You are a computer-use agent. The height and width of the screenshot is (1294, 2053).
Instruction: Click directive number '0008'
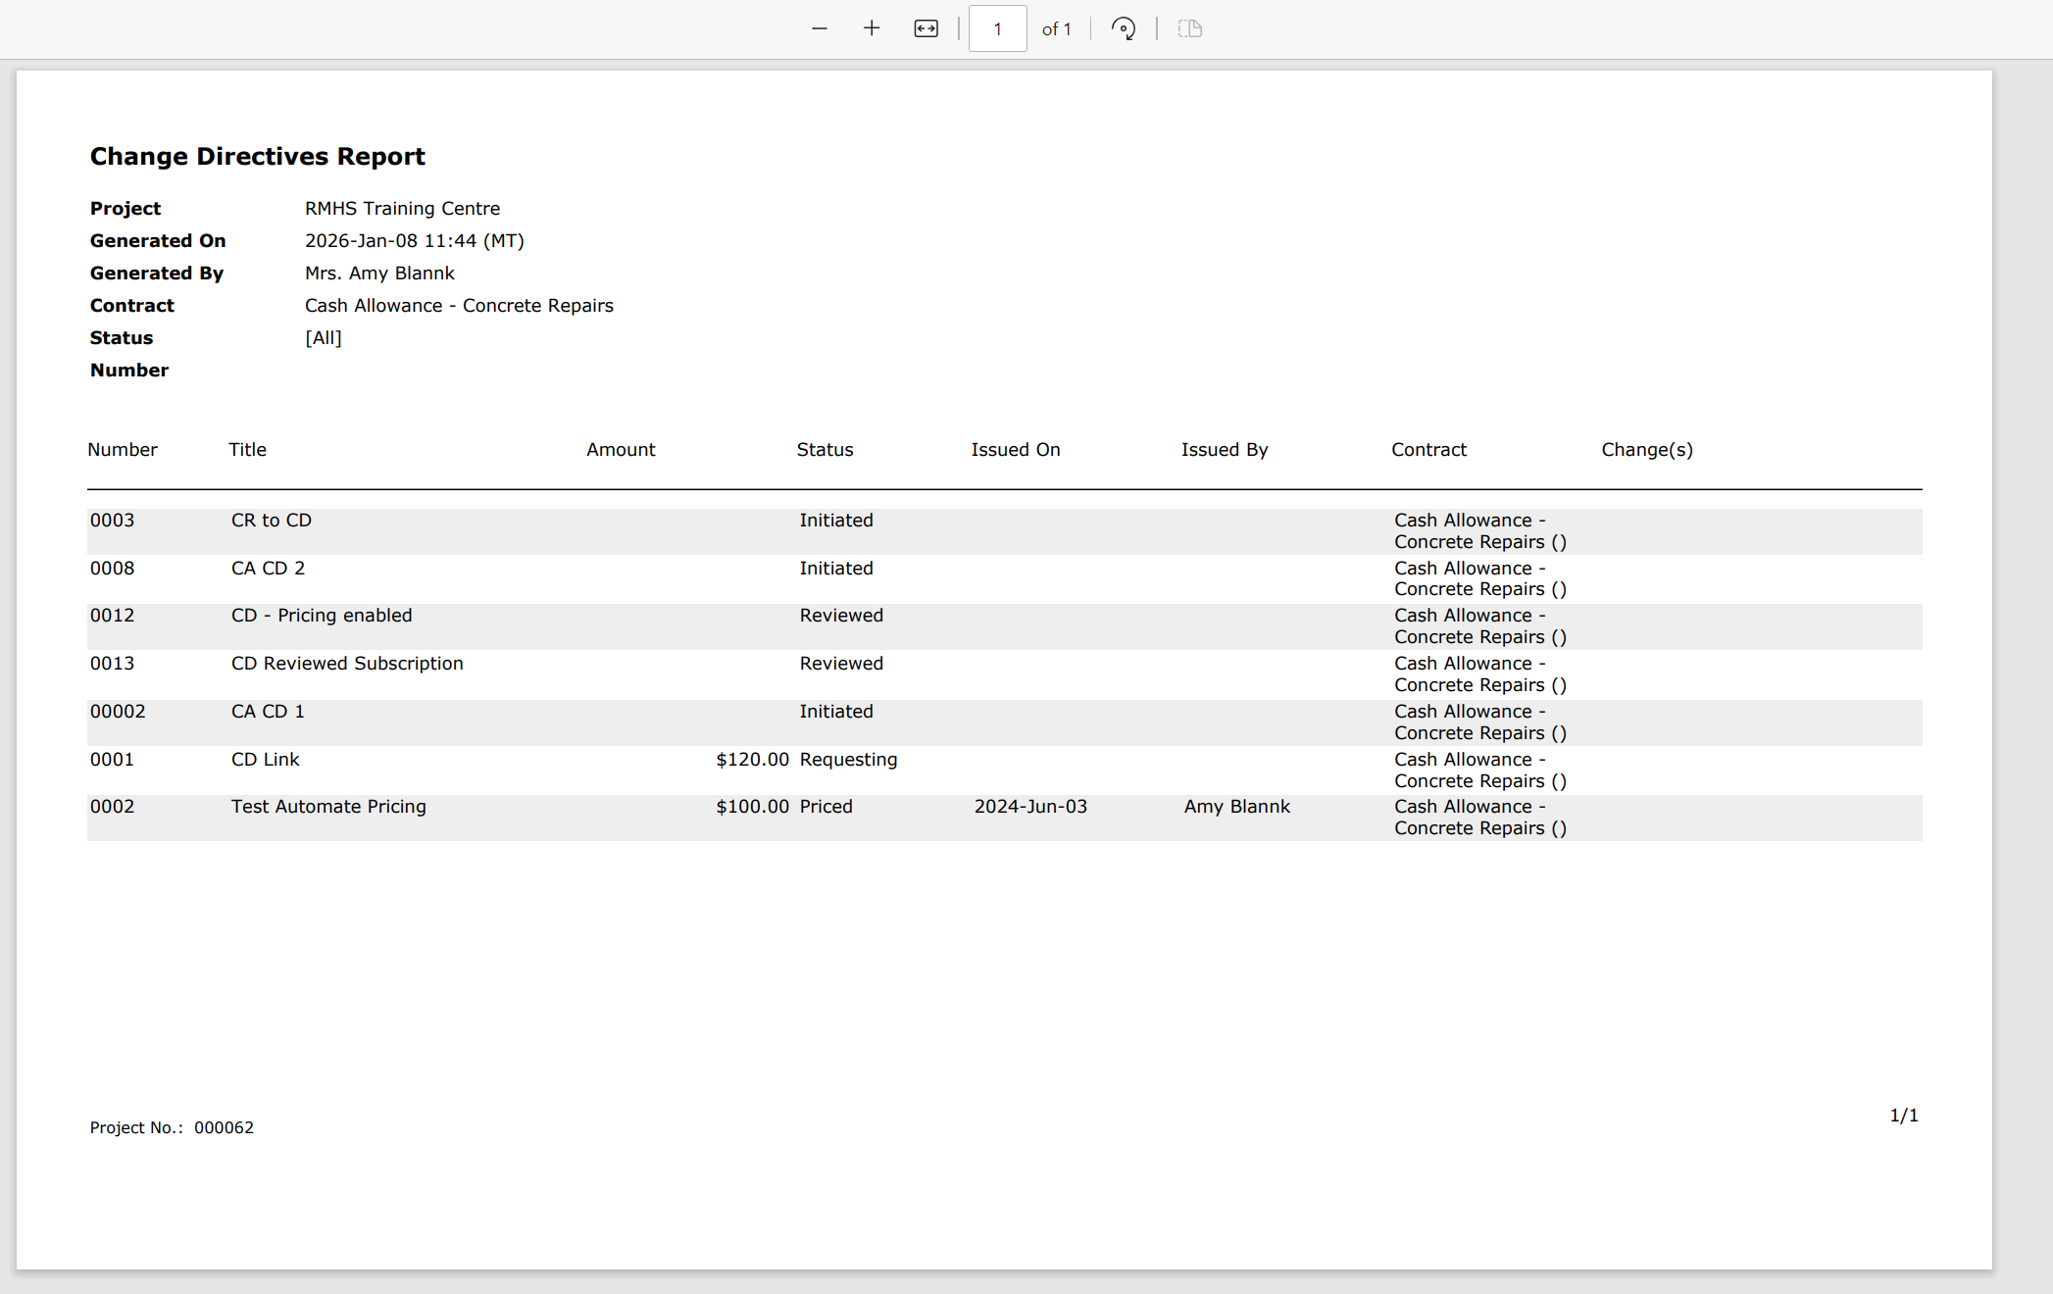coord(112,568)
